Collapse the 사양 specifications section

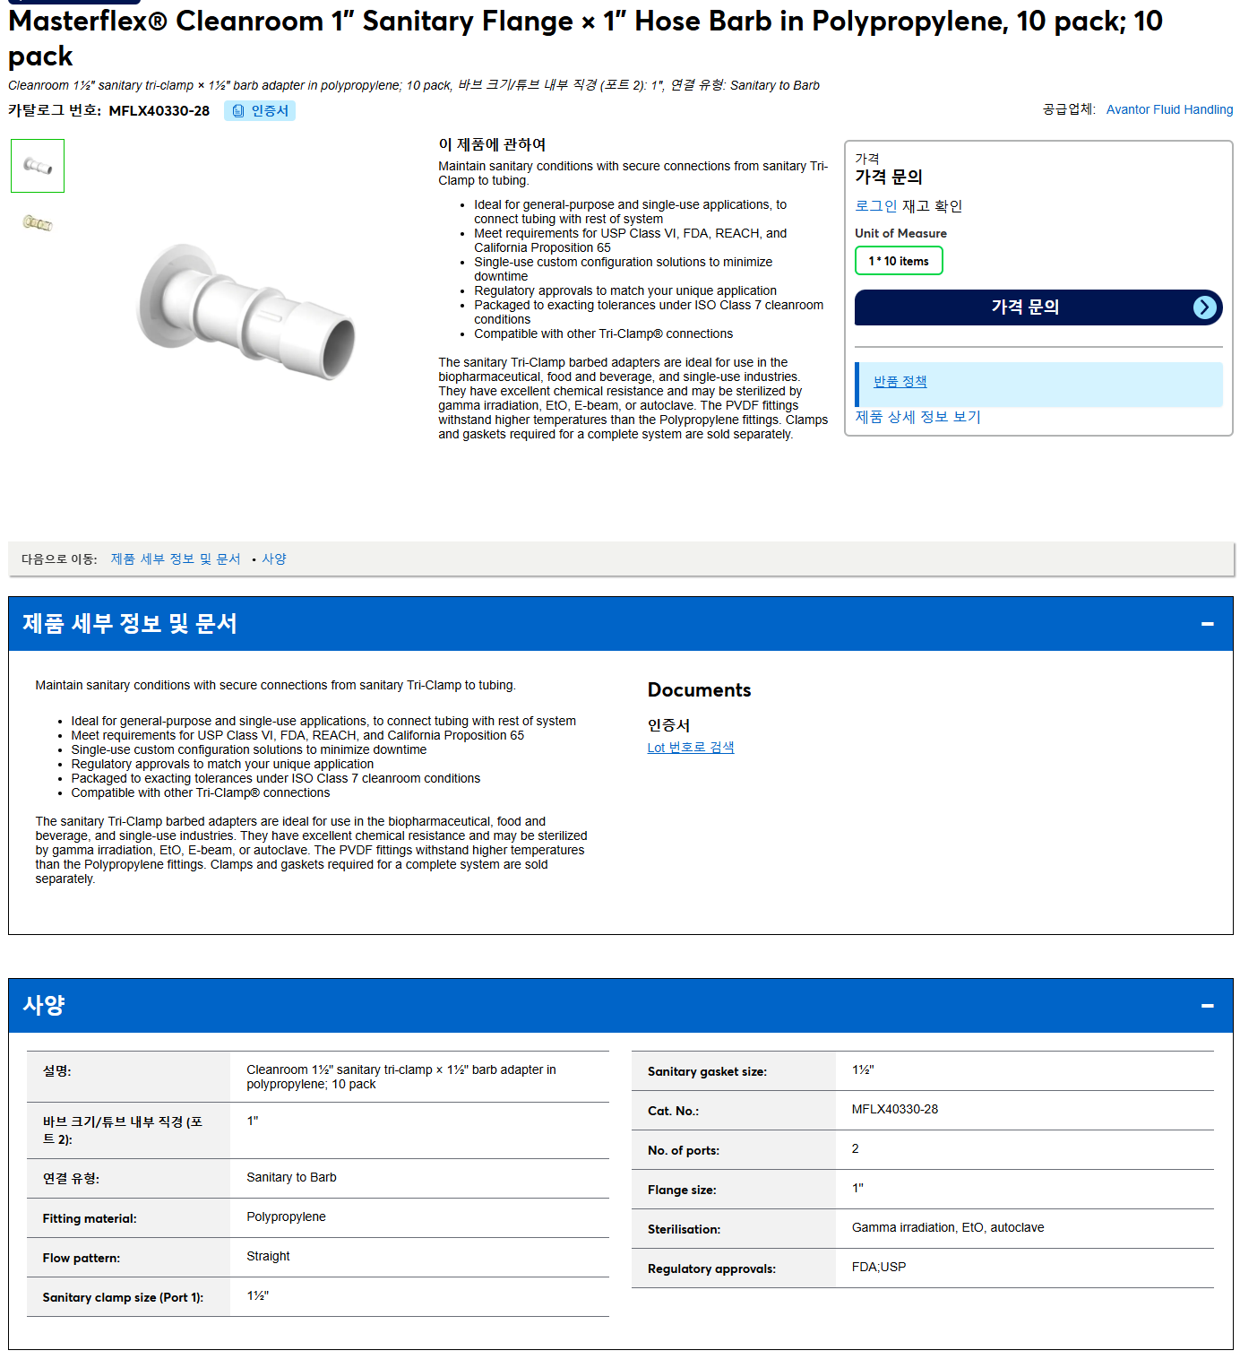[x=1208, y=1006]
